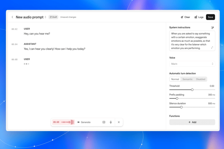Click the generate-instructions pencil icon
The height and width of the screenshot is (149, 224).
pyautogui.click(x=213, y=28)
